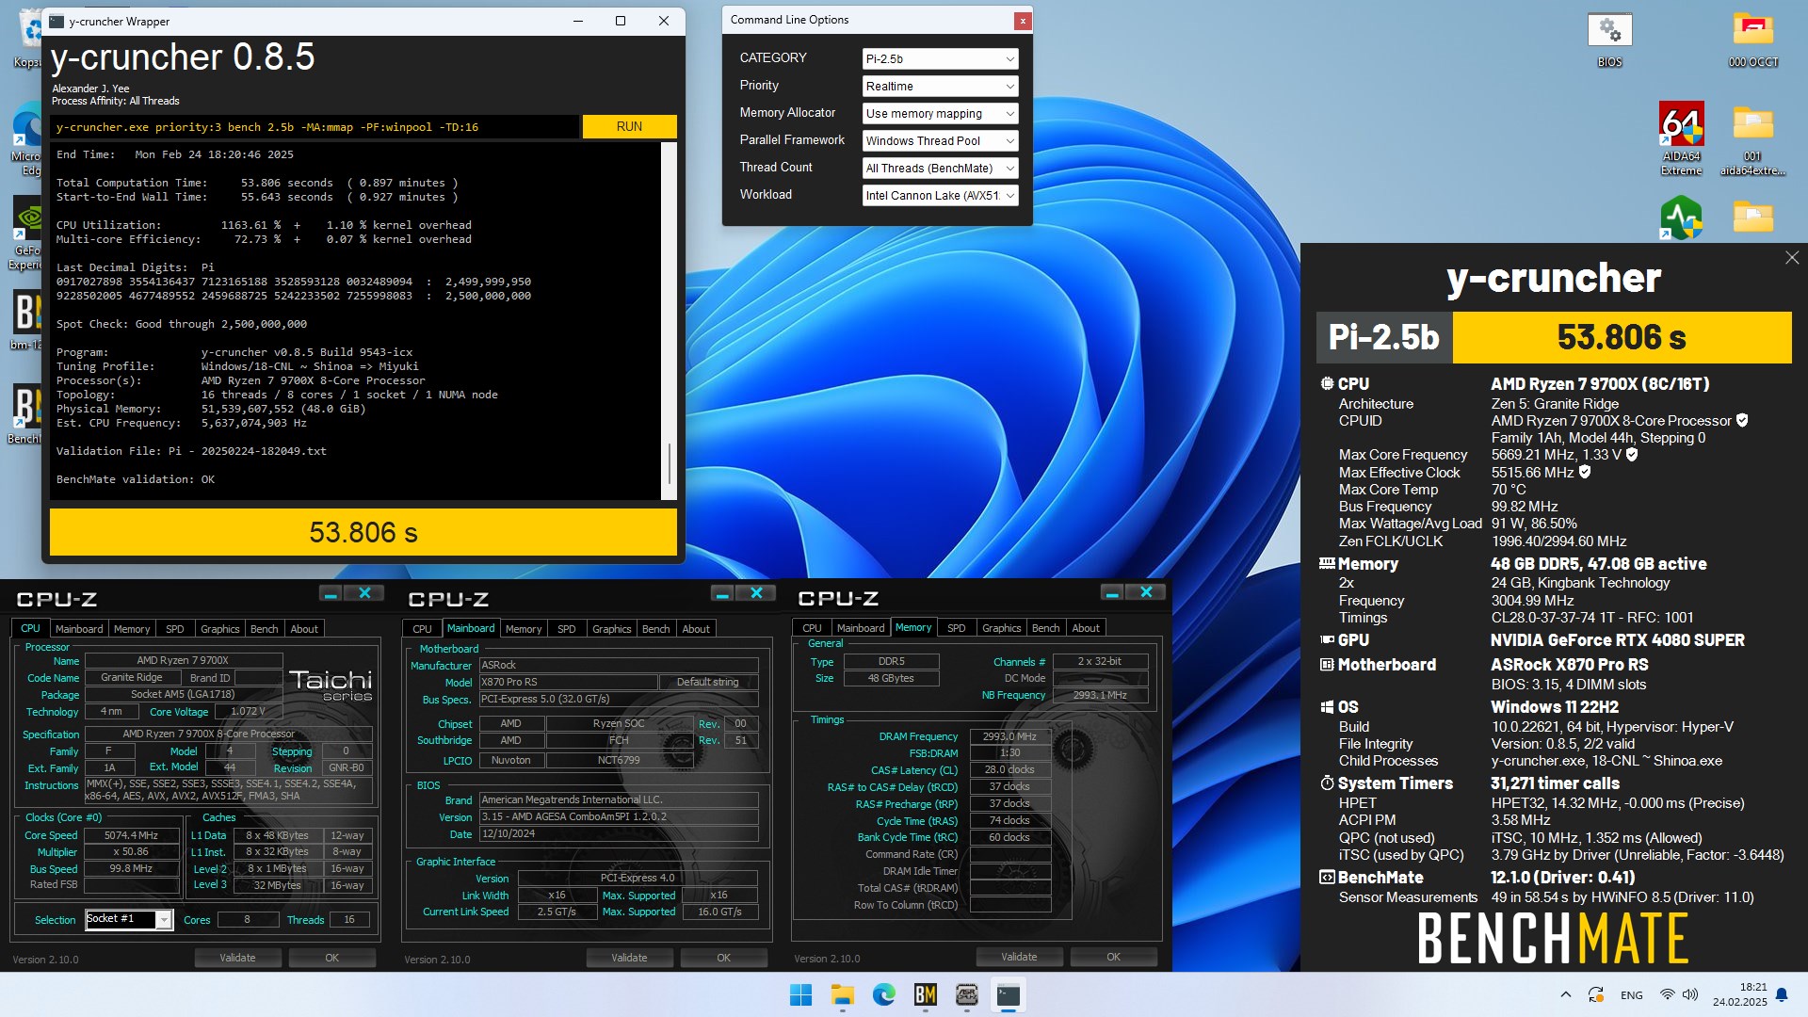Click the Pi-2.5b label in BenchMate overlay

tap(1384, 337)
